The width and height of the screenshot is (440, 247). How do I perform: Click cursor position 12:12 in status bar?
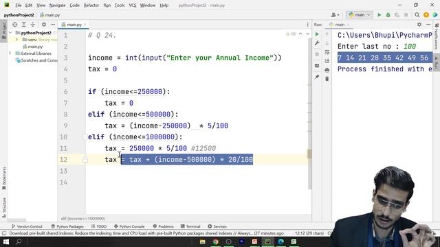309,233
